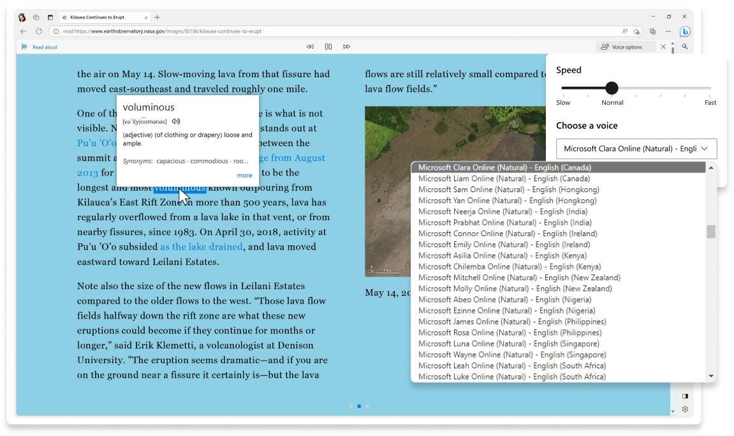Select Microsoft Clara Online English (Canada) voice
This screenshot has height=436, width=734.
coord(558,167)
